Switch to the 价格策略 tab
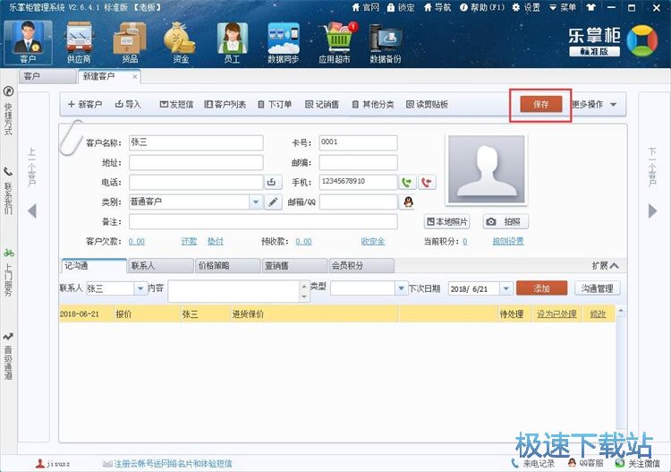Image resolution: width=671 pixels, height=472 pixels. [x=227, y=265]
